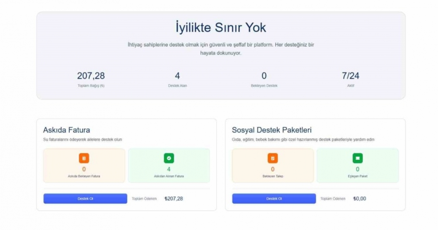Image resolution: width=438 pixels, height=230 pixels.
Task: Click the 7/24 Aktif statistic
Action: pos(350,76)
